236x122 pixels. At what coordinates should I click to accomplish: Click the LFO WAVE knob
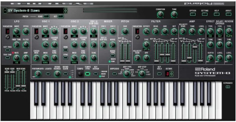[x=17, y=31]
